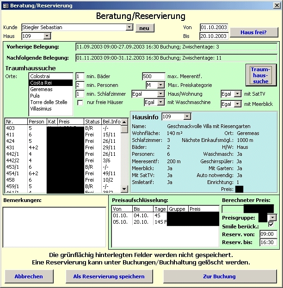Select Geremeas in the Orte list
283x288 pixels.
point(51,89)
